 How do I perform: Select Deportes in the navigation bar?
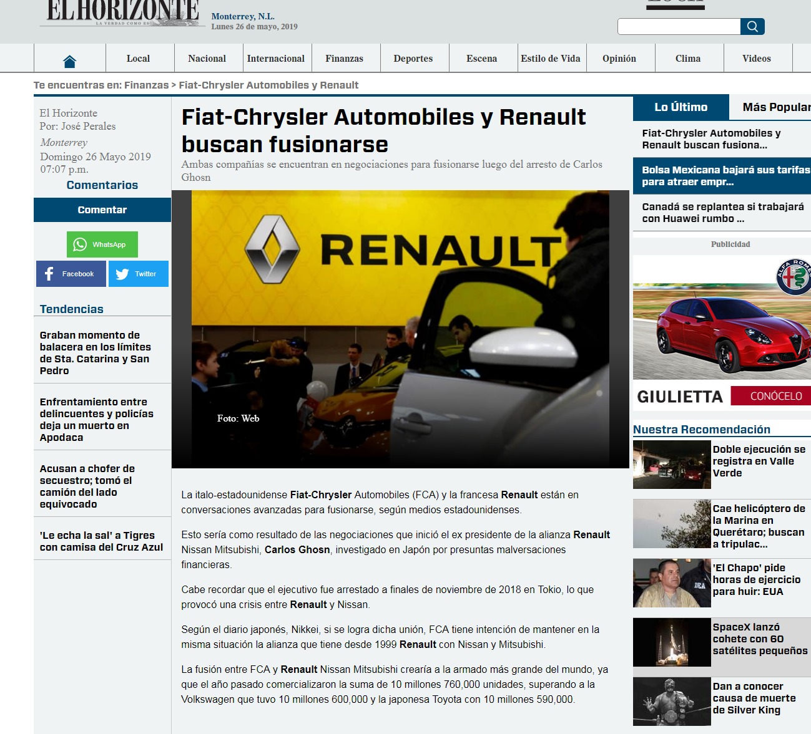[413, 58]
